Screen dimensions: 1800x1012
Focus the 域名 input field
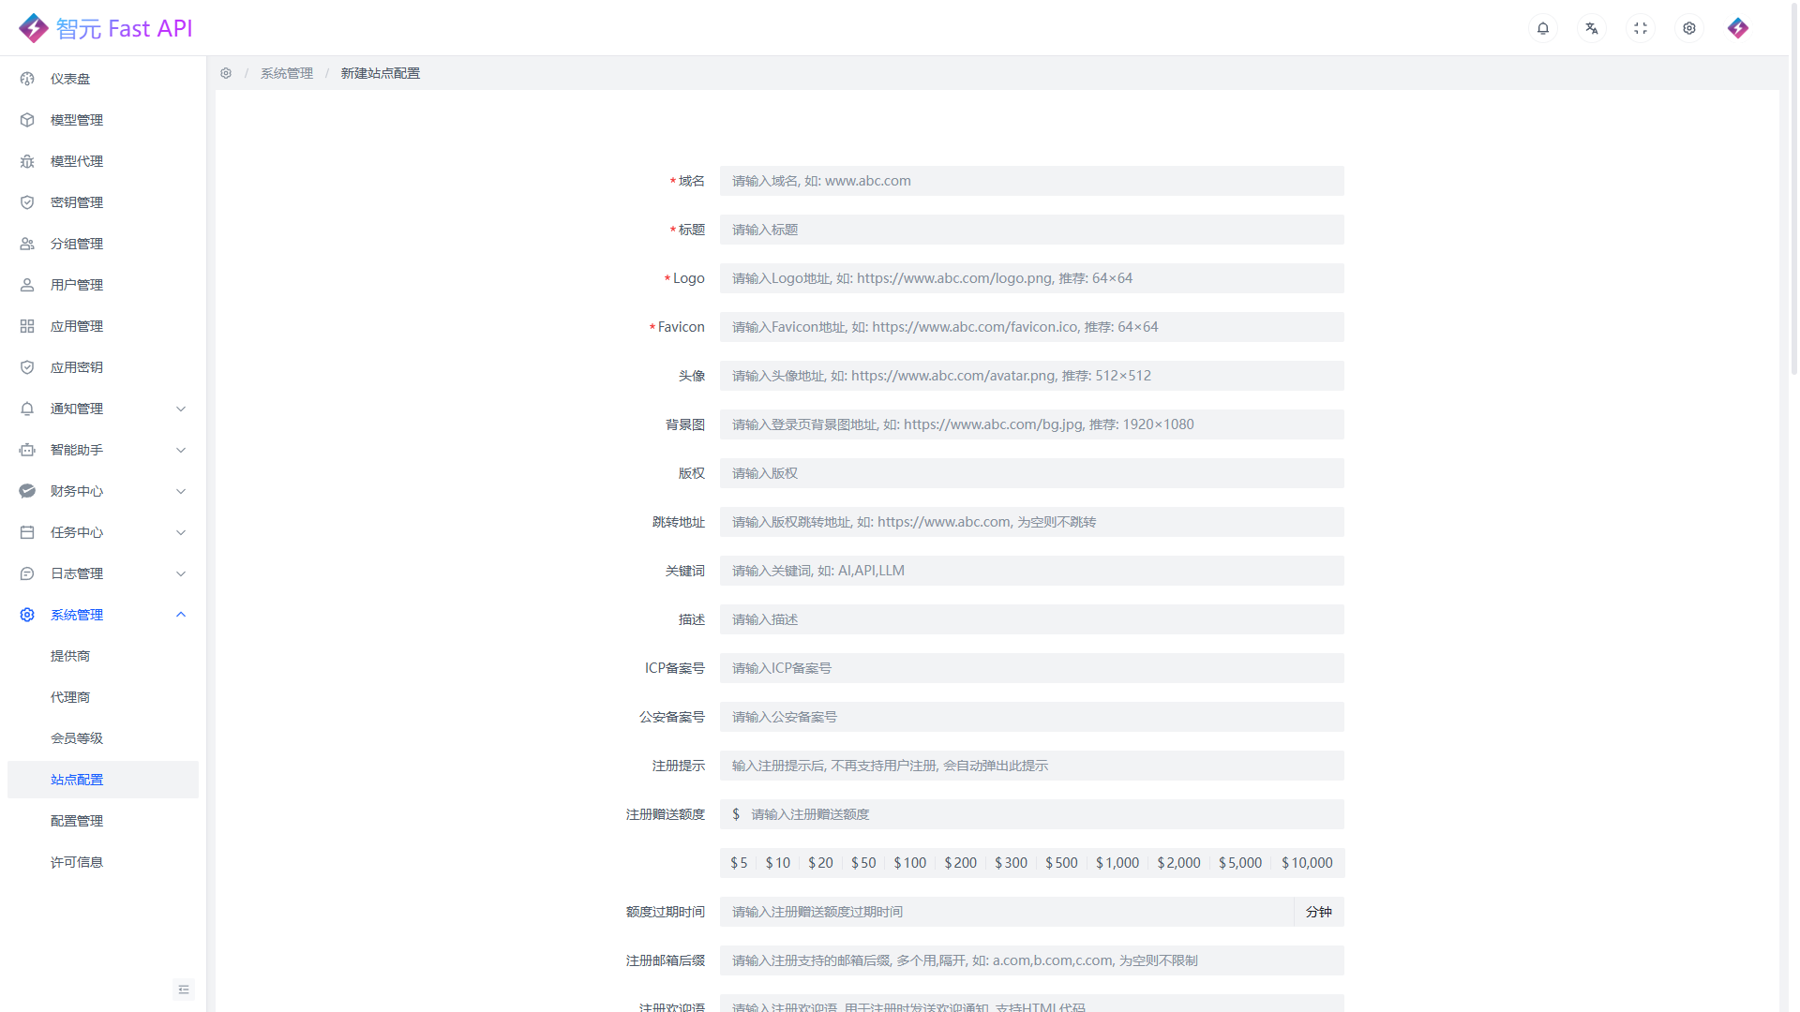click(1031, 181)
